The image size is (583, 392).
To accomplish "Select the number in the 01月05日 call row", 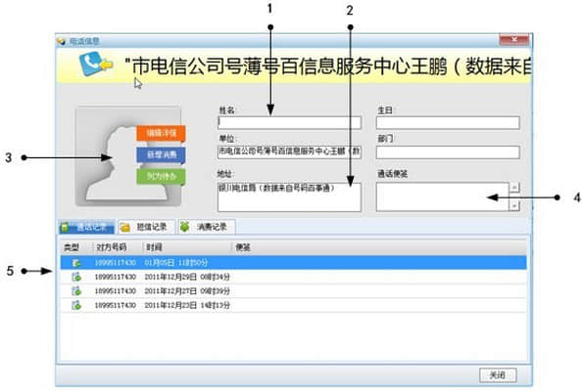I will pos(116,263).
